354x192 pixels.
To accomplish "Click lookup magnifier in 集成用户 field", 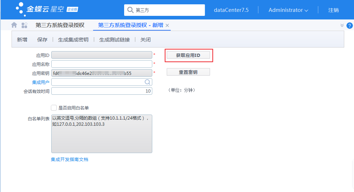I will point(147,82).
